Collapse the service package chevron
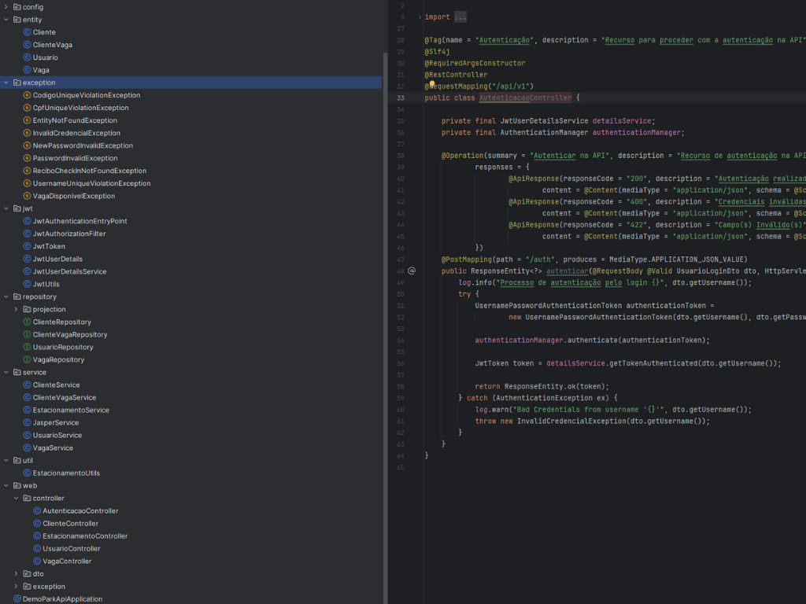Image resolution: width=806 pixels, height=604 pixels. 6,372
